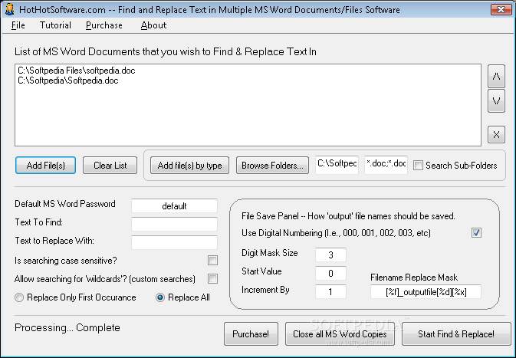Viewport: 516px width, 358px height.
Task: Toggle the case sensitive search checkbox
Action: pos(212,261)
